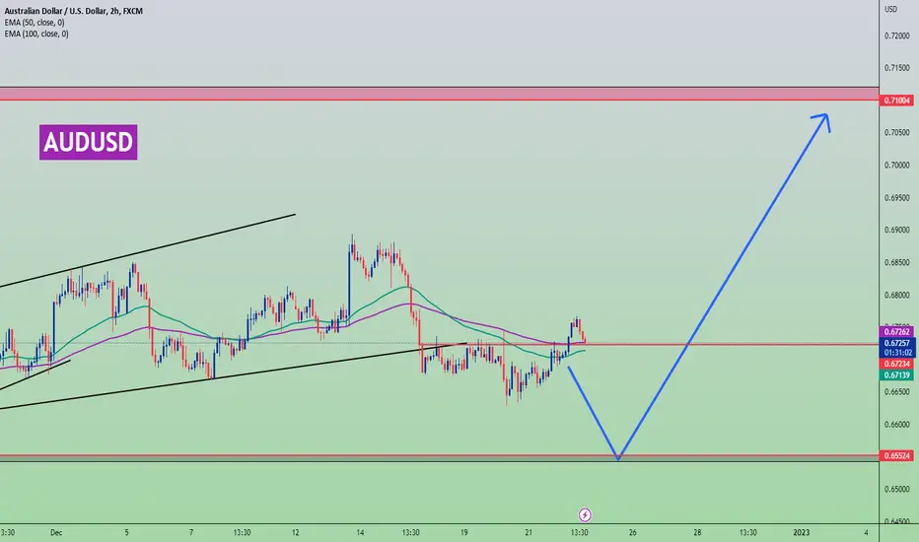Click the 12 date label on time axis

pos(296,532)
